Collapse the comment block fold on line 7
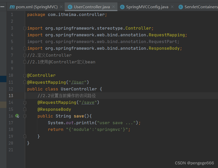The height and width of the screenshot is (168, 218). click(25, 55)
